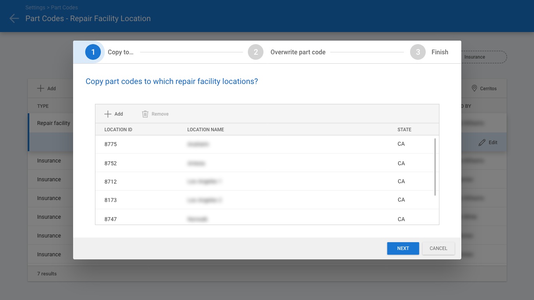
Task: Sort by LOCATION ID column header
Action: coord(118,130)
